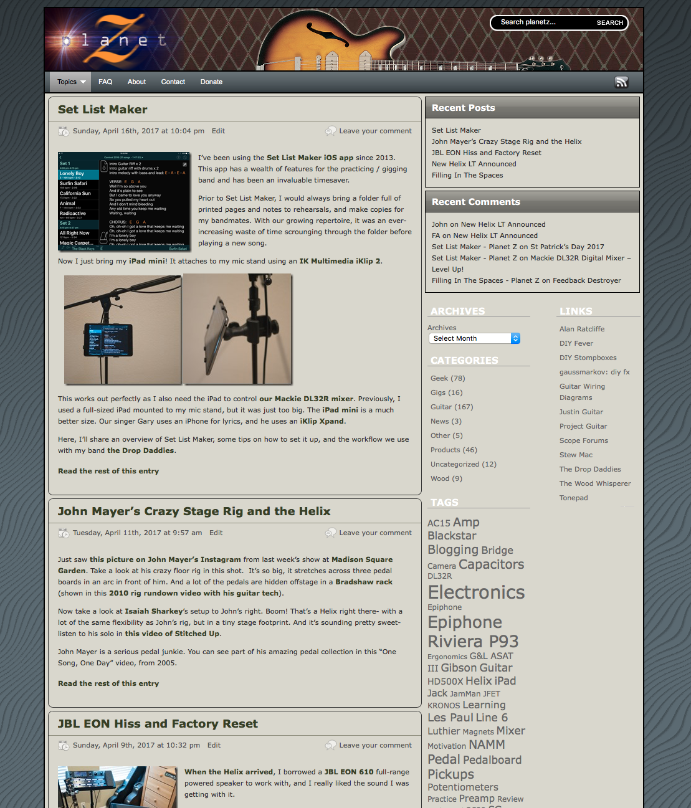Click comment bubble icon on JBL EON post

point(331,746)
